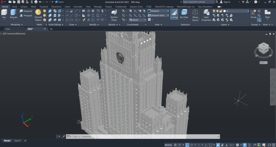
Task: Click the No Filter selection icon
Action: coord(184,14)
